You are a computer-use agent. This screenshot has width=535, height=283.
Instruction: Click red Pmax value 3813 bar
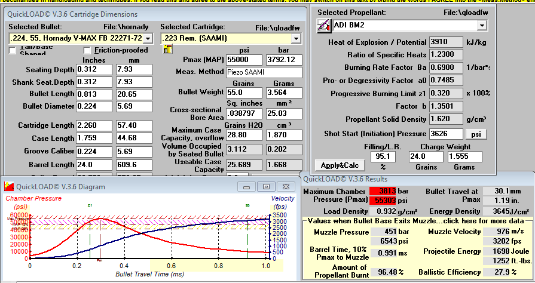point(383,191)
